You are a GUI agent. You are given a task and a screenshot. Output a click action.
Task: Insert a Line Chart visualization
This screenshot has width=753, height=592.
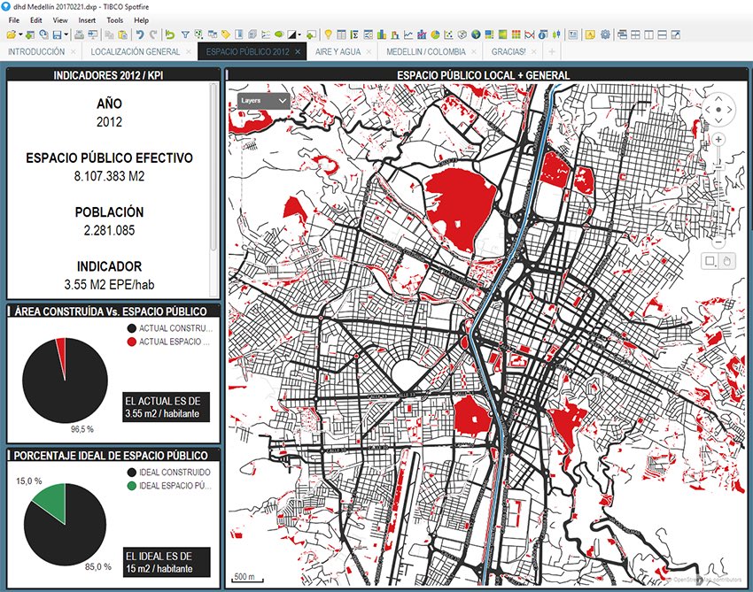click(x=408, y=35)
